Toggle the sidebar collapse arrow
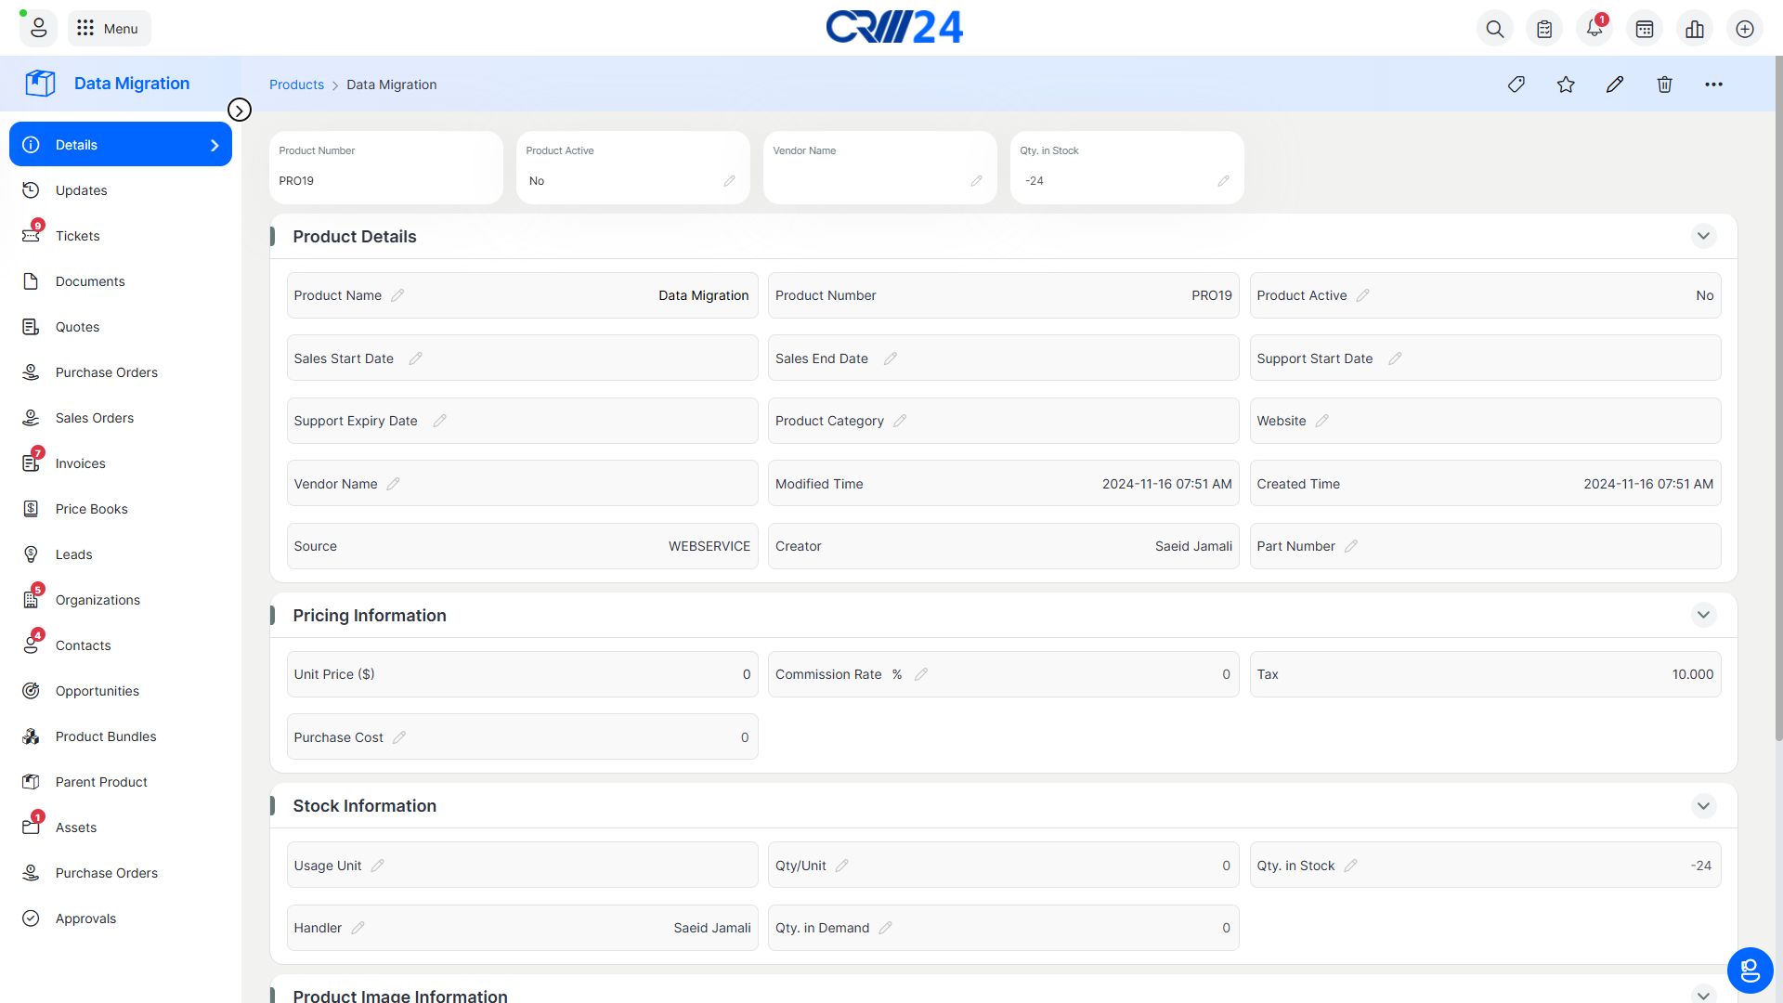The height and width of the screenshot is (1003, 1783). pos(240,111)
